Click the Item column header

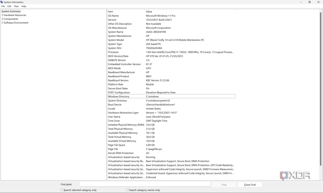(126, 11)
